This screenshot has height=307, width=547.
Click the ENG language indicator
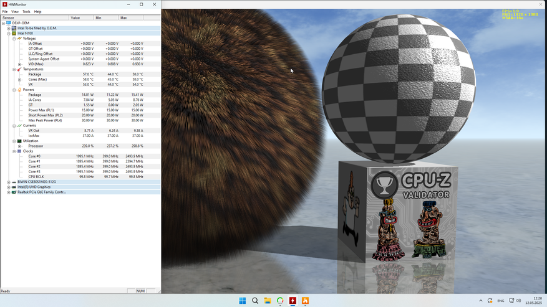click(x=501, y=301)
